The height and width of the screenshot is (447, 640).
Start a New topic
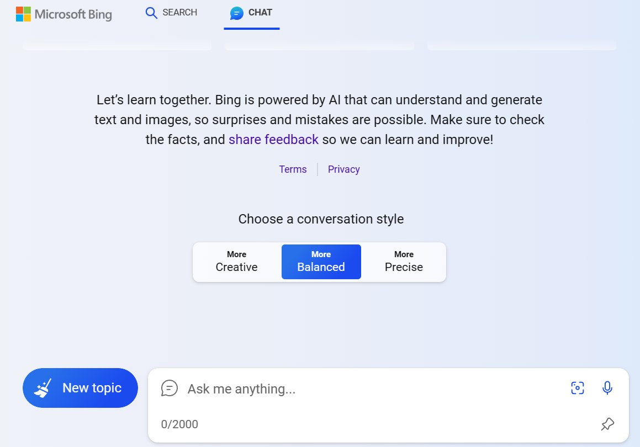[x=81, y=388]
